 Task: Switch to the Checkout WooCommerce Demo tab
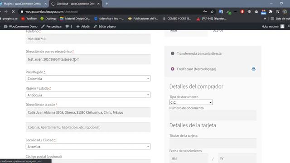(x=76, y=4)
